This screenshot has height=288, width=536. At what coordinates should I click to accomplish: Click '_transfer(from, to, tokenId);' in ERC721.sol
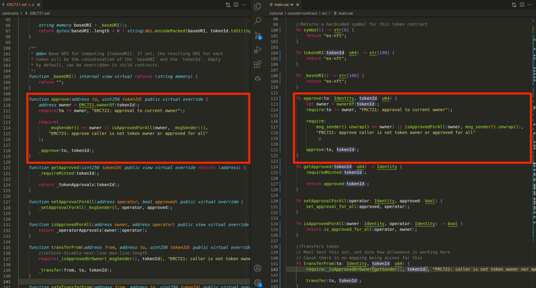tap(75, 270)
